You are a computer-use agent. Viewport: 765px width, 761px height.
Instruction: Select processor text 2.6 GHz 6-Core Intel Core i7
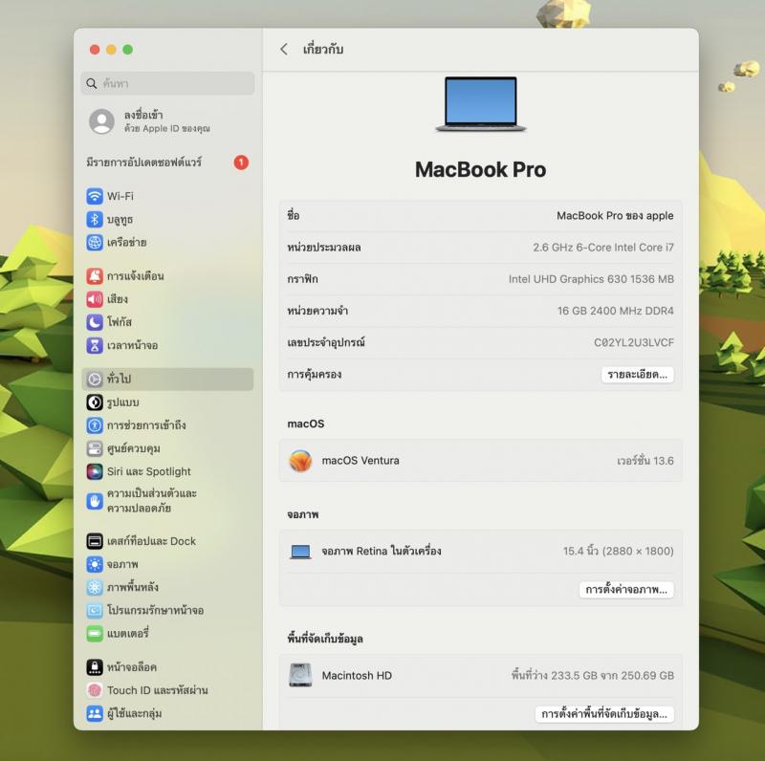(603, 248)
